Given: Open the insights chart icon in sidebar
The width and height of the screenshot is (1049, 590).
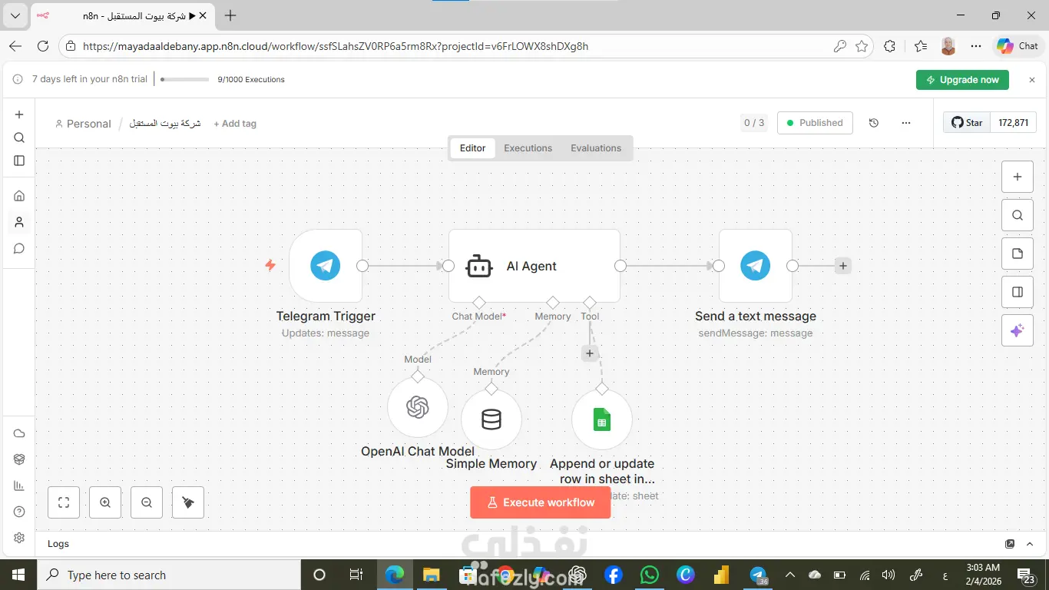Looking at the screenshot, I should click(x=19, y=486).
